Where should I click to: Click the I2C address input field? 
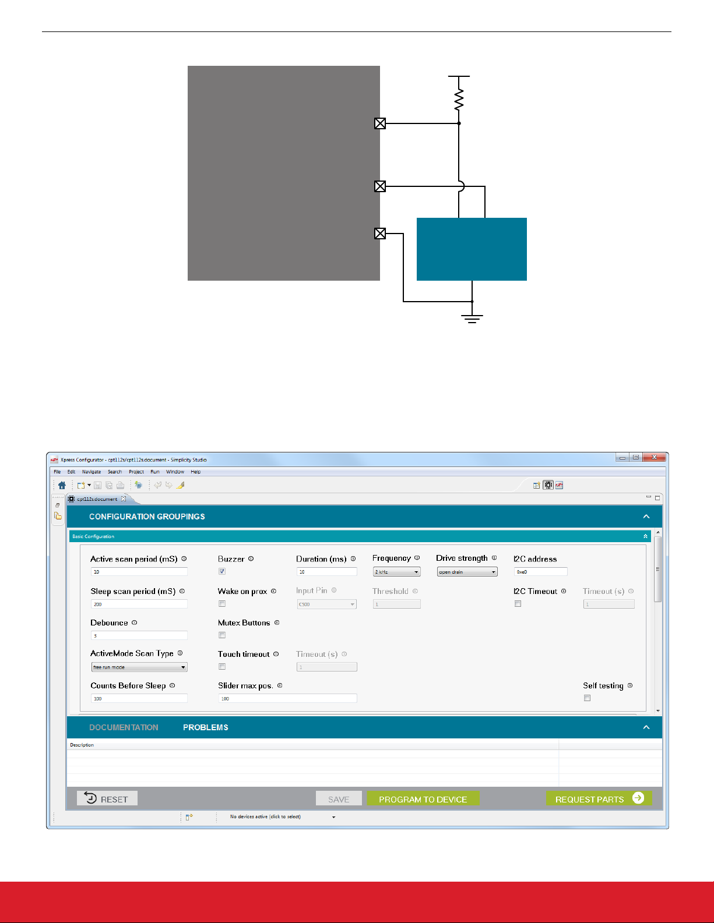pos(541,572)
